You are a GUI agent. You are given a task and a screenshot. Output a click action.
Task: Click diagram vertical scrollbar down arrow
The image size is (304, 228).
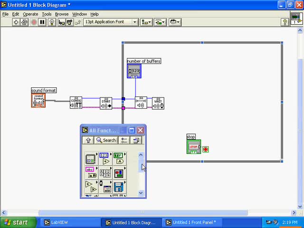coord(300,207)
